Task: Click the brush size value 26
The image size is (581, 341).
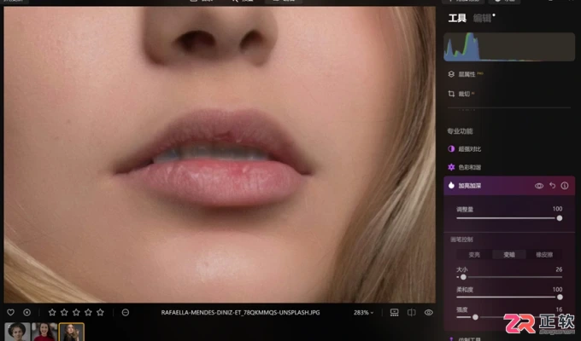Action: coord(559,269)
